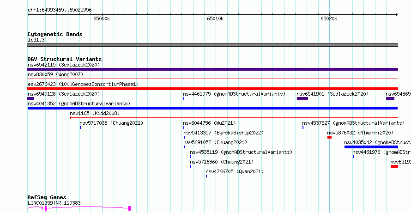
Task: Click the gray 1p31.3 cytogenetic band bar
Action: [212, 45]
